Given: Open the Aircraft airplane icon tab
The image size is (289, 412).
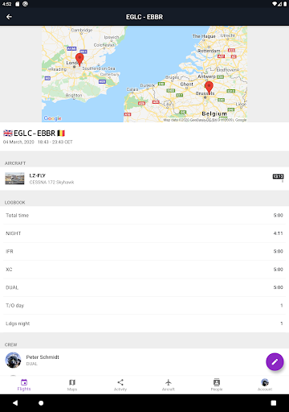Looking at the screenshot, I should (x=169, y=385).
